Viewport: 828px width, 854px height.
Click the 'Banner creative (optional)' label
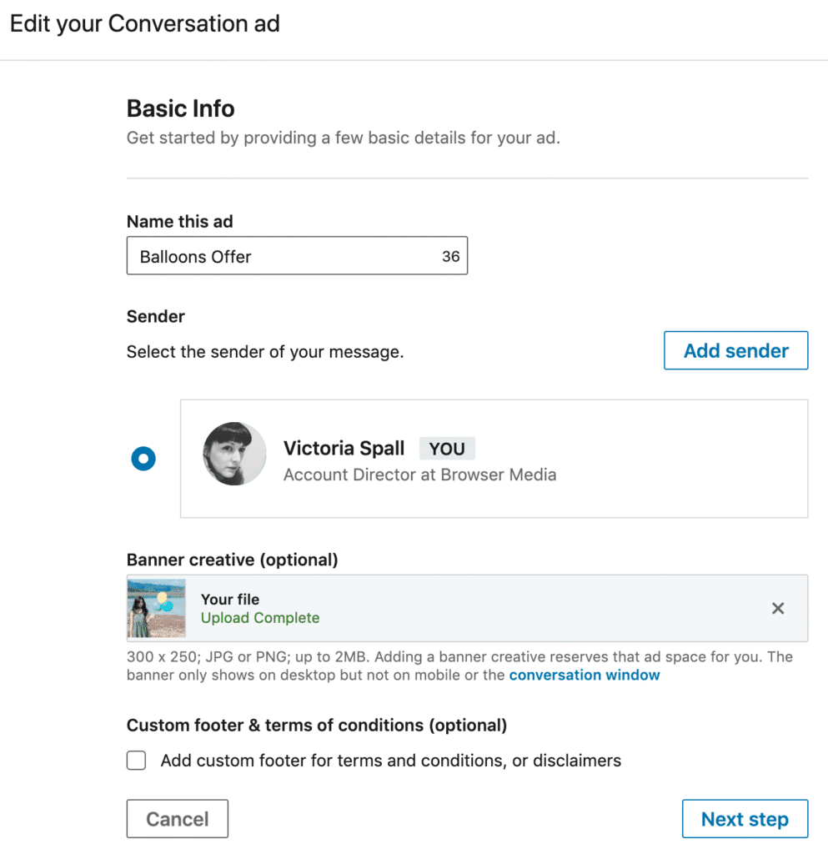point(232,560)
